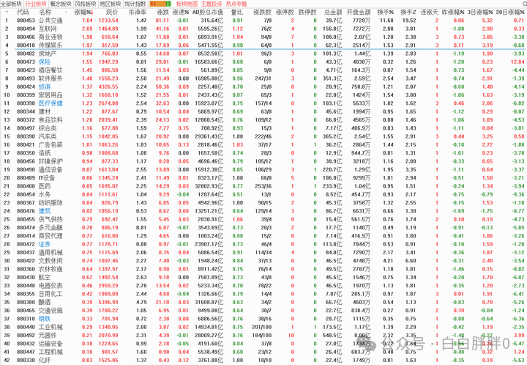Select the 元器件 sector name
Viewport: 527px width, 365px height.
[48, 336]
